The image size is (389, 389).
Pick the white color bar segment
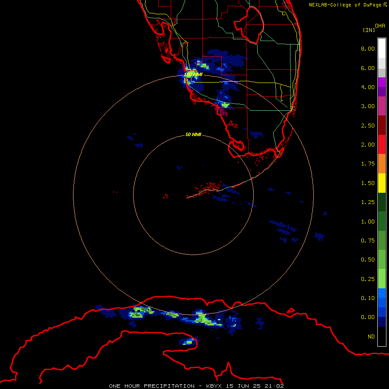coord(382,48)
